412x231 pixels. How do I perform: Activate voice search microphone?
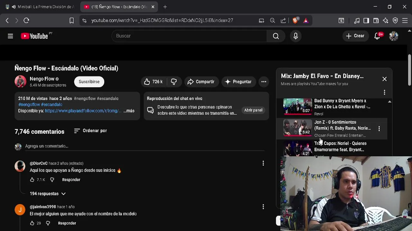pyautogui.click(x=295, y=36)
